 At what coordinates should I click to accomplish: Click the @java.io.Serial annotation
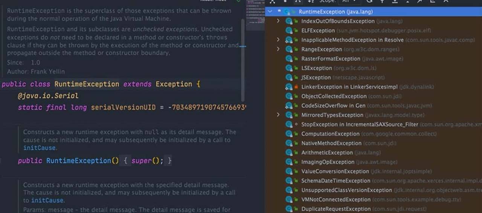[48, 96]
